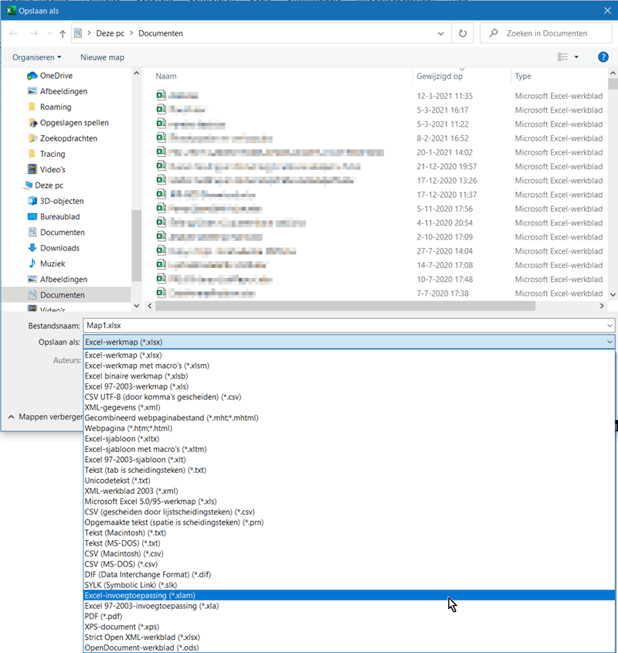Select the 3D-objecten icon in sidebar
618x653 pixels.
click(x=32, y=201)
